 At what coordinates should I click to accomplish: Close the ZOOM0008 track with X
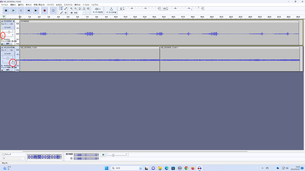click(x=2, y=21)
